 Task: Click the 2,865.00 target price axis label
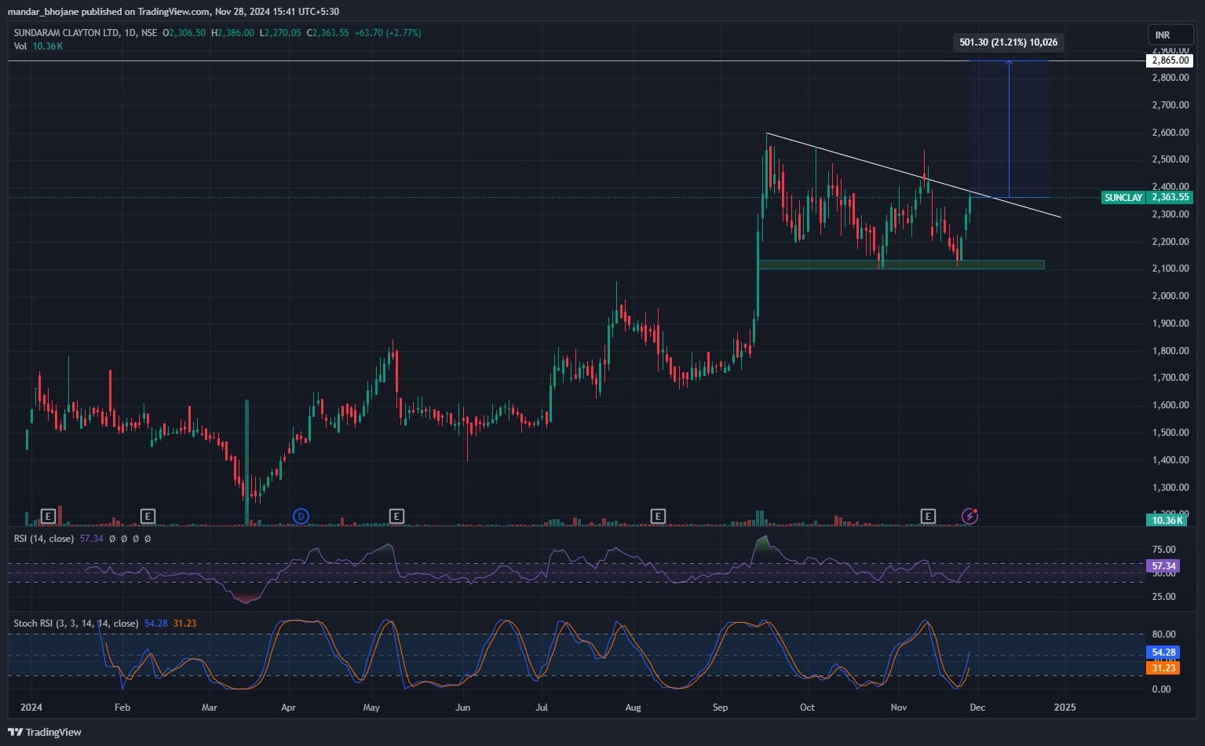1170,60
